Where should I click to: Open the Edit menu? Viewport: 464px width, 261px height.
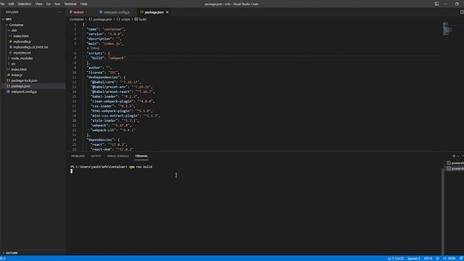[x=12, y=4]
